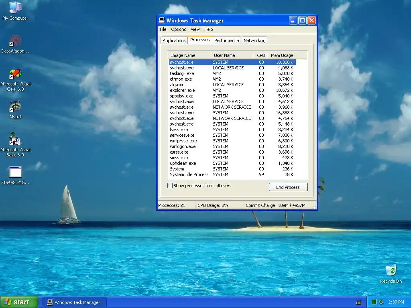Select svchost.exe using 16,888 K

pyautogui.click(x=232, y=113)
